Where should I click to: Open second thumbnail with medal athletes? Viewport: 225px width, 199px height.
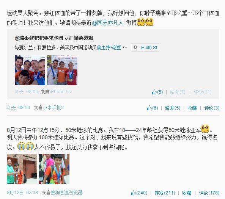(x=62, y=70)
